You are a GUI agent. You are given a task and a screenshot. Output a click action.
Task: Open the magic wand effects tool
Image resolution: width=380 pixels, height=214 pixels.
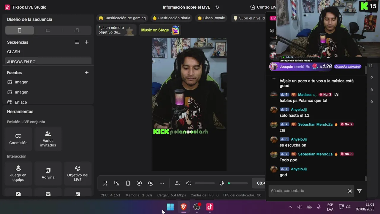105,183
